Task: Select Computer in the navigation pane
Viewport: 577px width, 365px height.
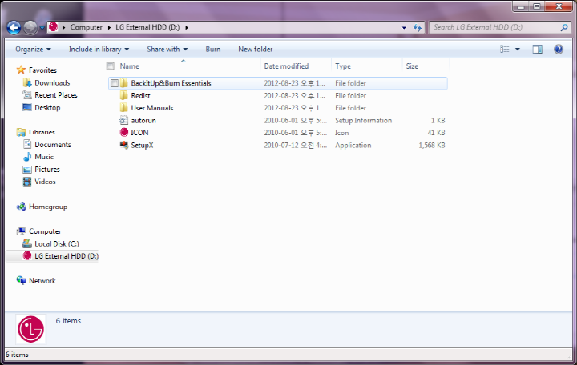Action: click(x=45, y=231)
